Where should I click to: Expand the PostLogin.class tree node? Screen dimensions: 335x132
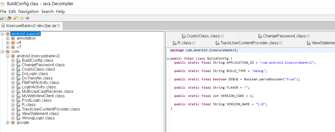click(x=13, y=100)
